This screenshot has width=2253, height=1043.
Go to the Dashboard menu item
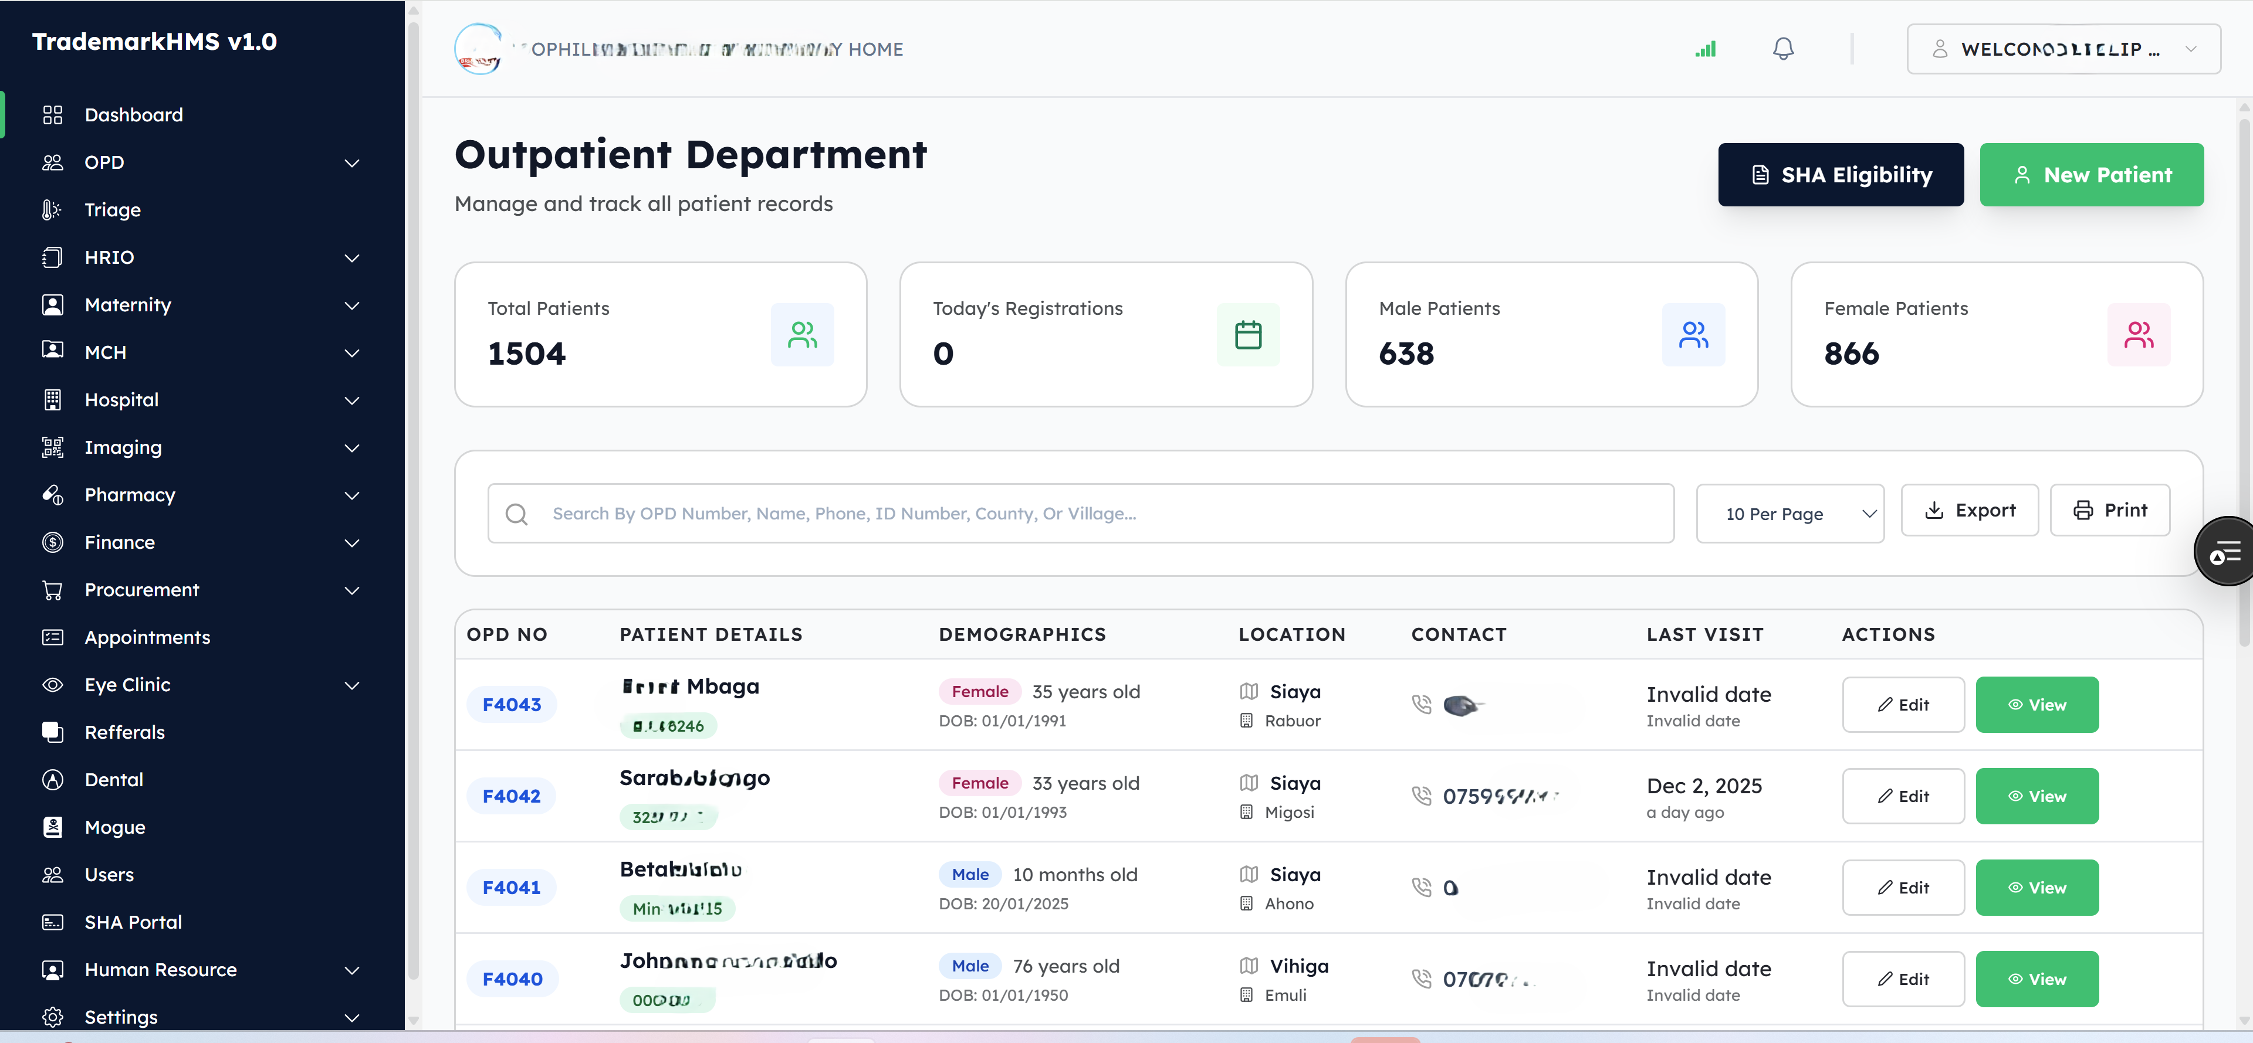[x=133, y=114]
